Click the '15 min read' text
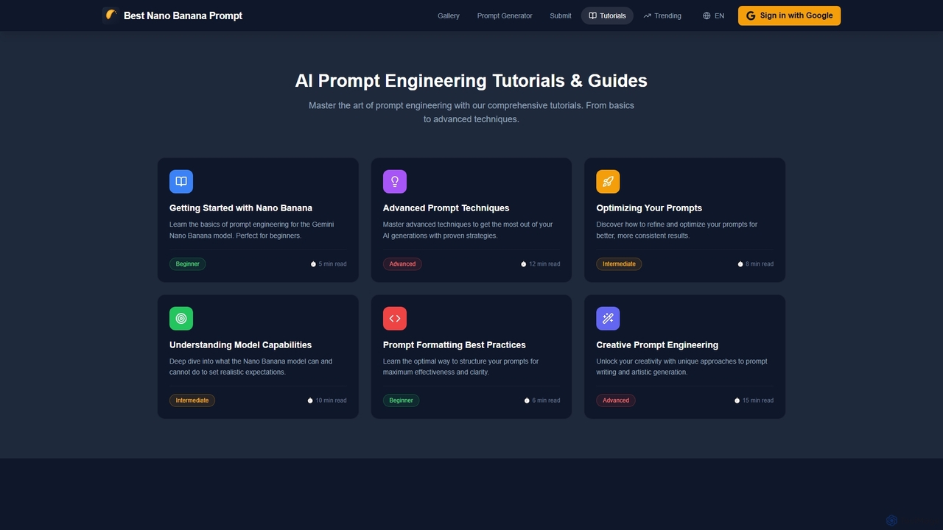The width and height of the screenshot is (943, 530). 757,400
